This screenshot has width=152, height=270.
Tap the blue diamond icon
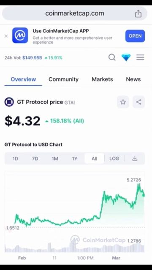[x=126, y=57]
